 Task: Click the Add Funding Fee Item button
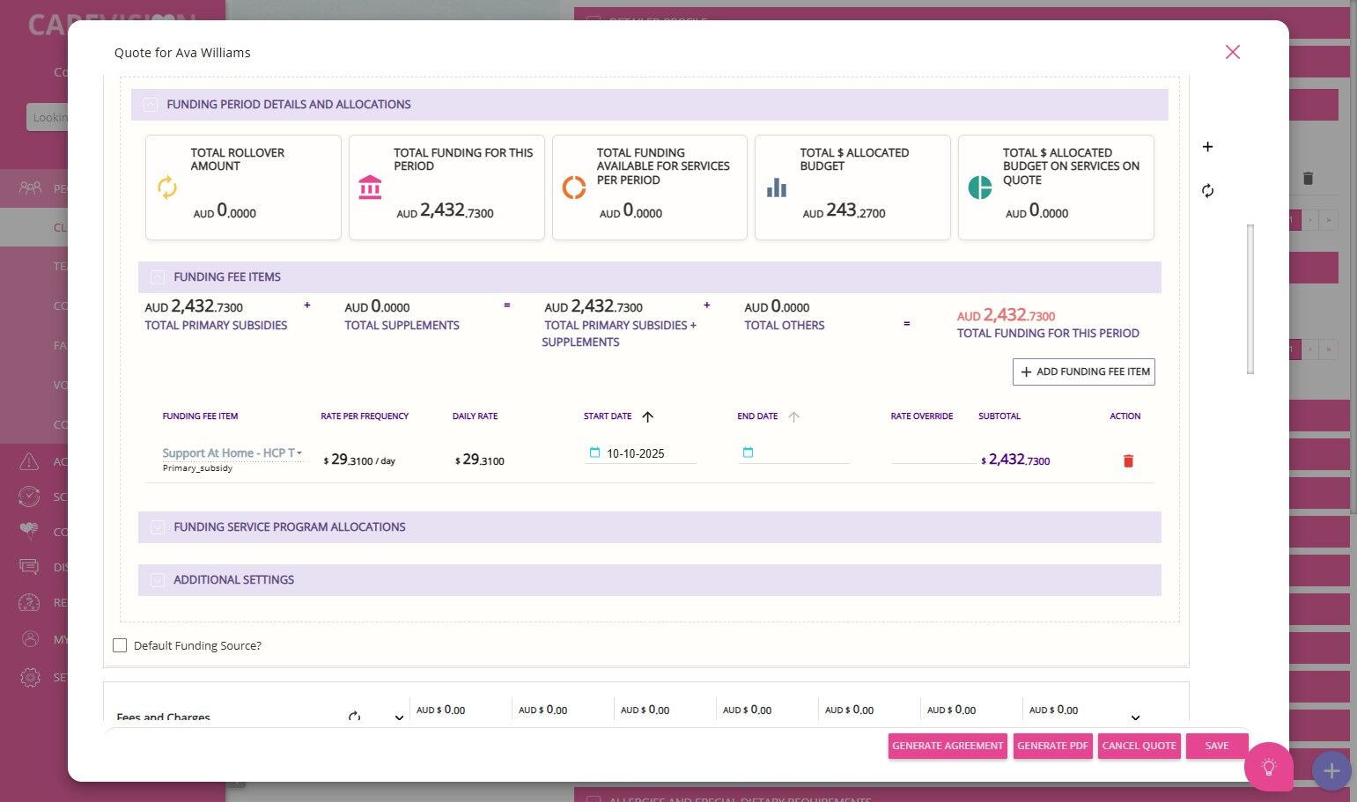[x=1083, y=372]
